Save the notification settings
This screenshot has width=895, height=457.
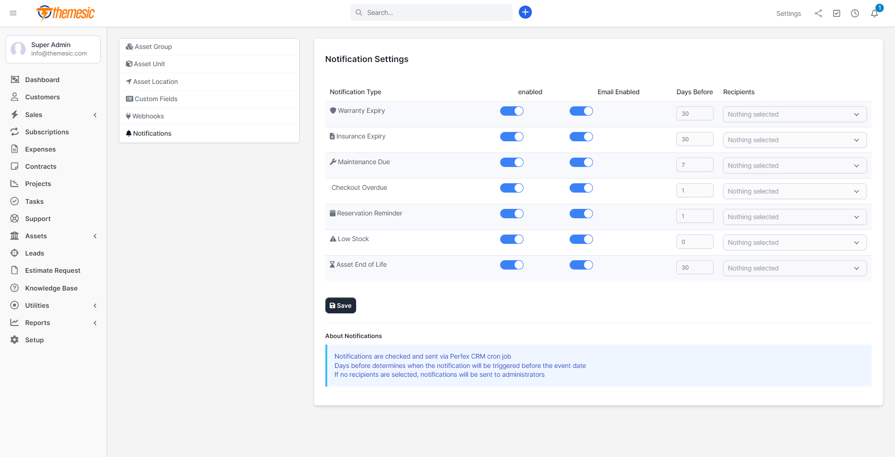pyautogui.click(x=341, y=305)
